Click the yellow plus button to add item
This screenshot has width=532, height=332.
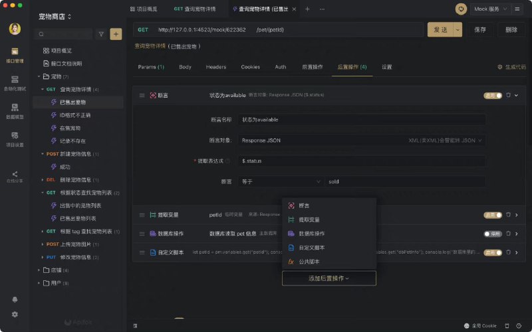click(x=116, y=34)
